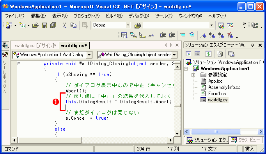Screen dimensions: 266x154
Task: Click the Refresh icon in Solution Explorer
Action: tap(208, 54)
